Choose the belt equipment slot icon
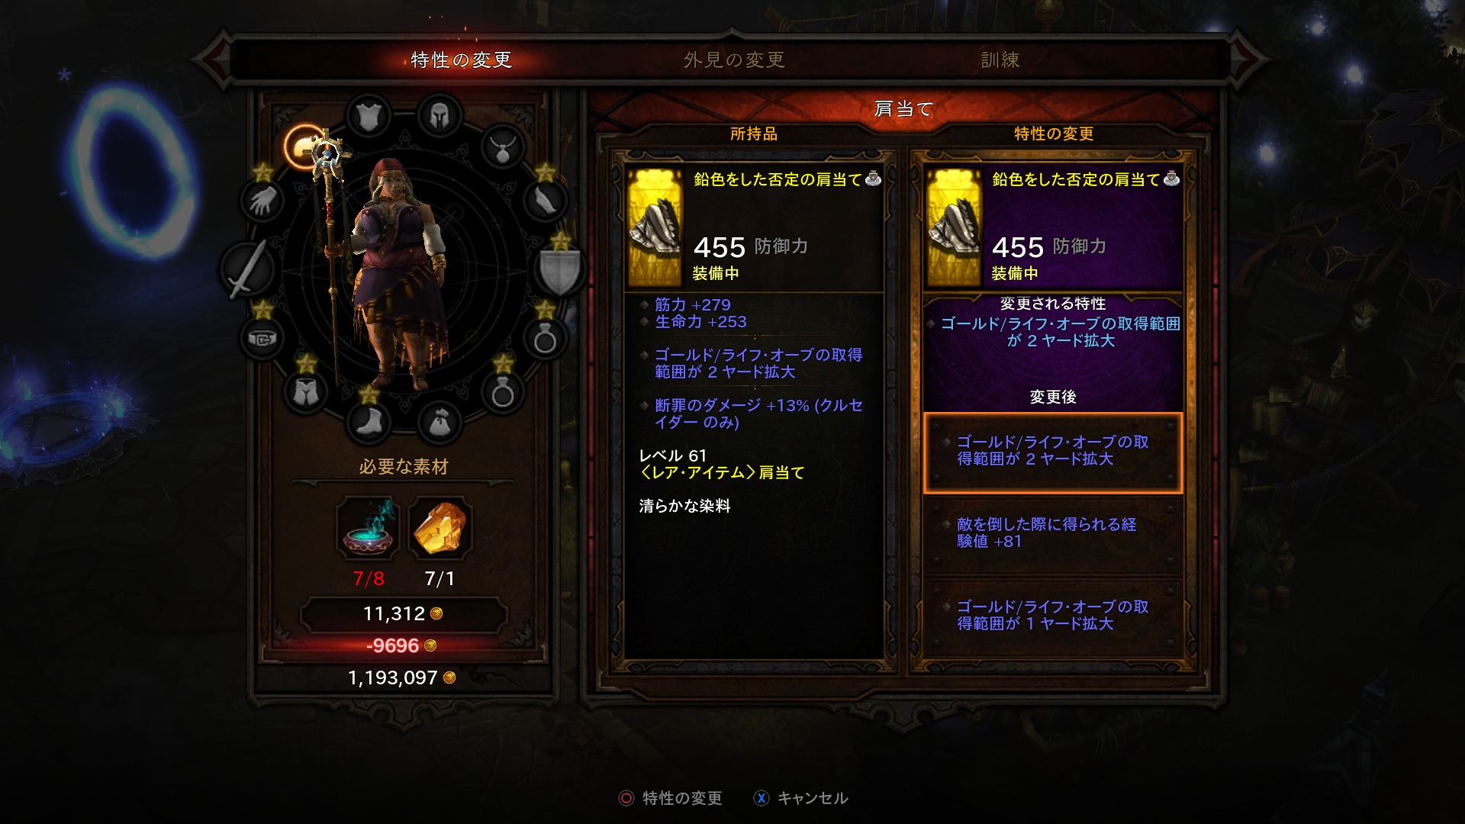Screen dimensions: 1465x824 click(262, 338)
